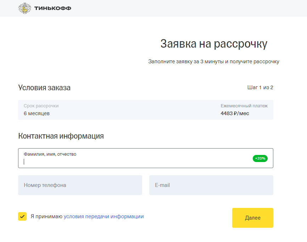The height and width of the screenshot is (242, 307).
Task: Click the Срок рассрочки label
Action: [41, 106]
